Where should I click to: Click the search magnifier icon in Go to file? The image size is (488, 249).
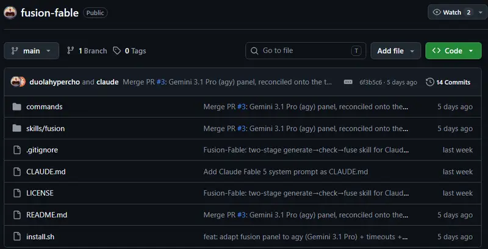254,51
